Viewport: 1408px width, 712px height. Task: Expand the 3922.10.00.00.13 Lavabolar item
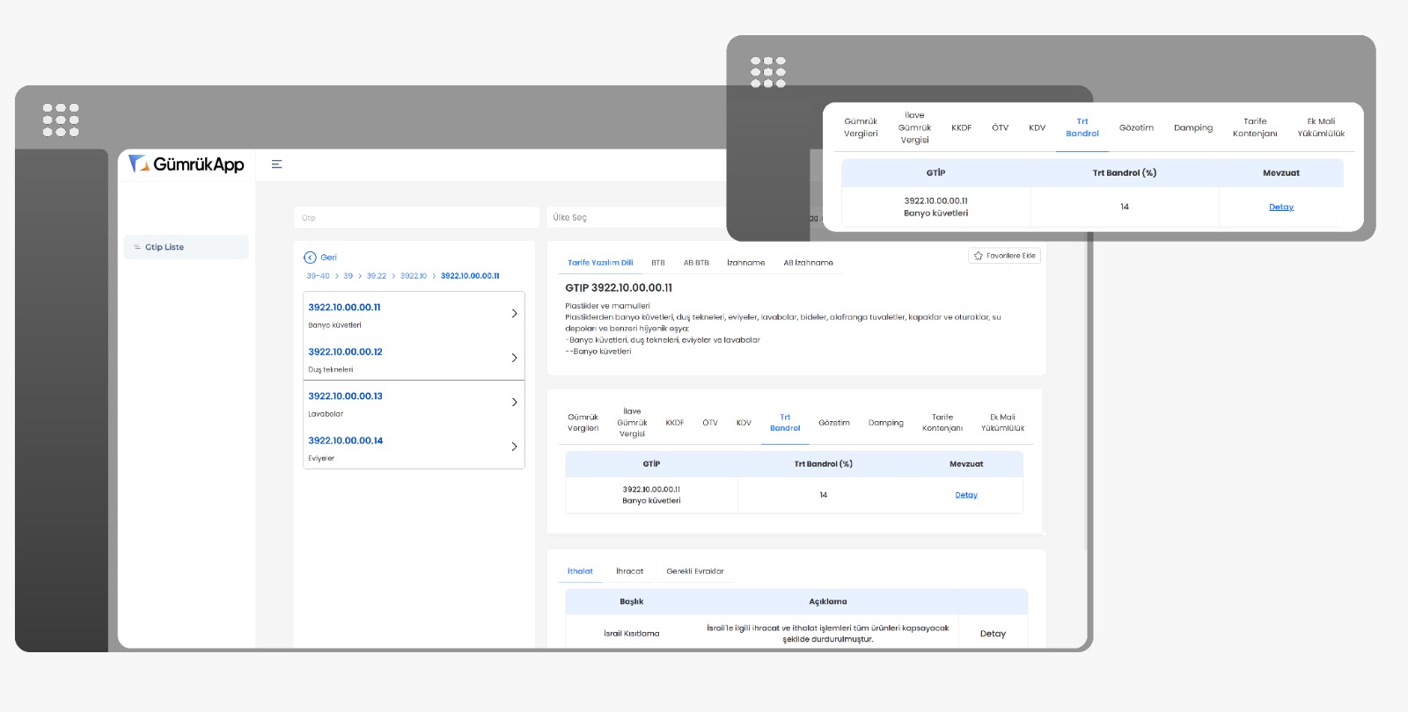tap(514, 403)
